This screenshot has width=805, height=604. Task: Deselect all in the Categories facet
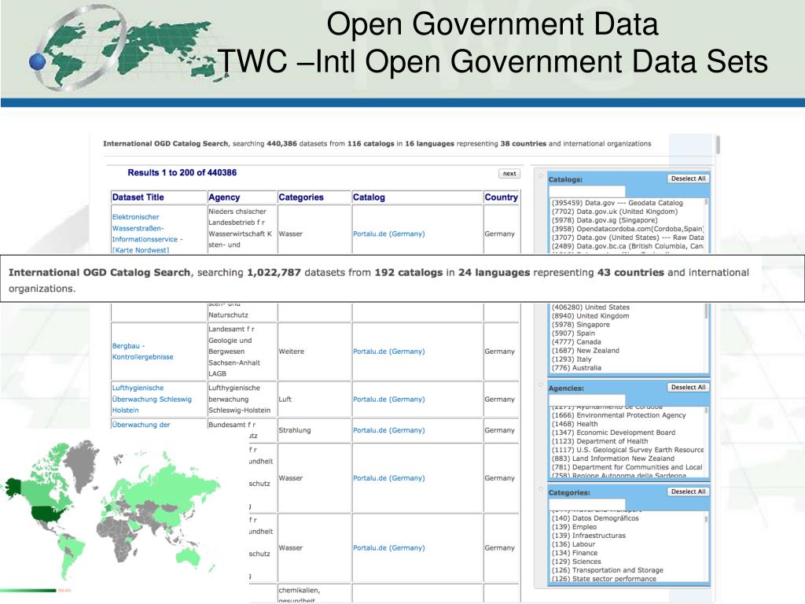click(x=688, y=492)
